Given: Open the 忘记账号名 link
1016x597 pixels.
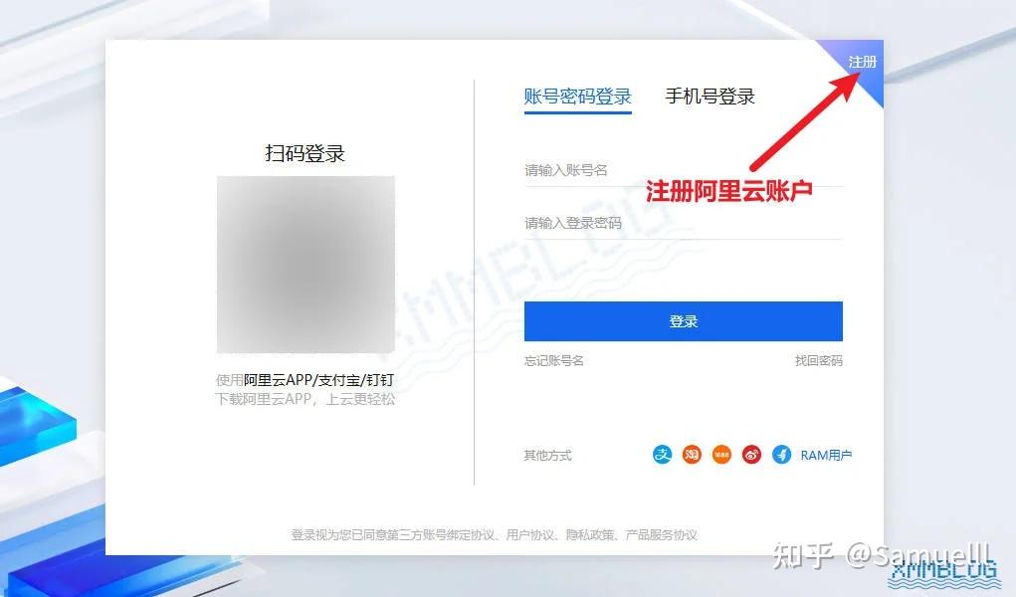Looking at the screenshot, I should click(553, 360).
